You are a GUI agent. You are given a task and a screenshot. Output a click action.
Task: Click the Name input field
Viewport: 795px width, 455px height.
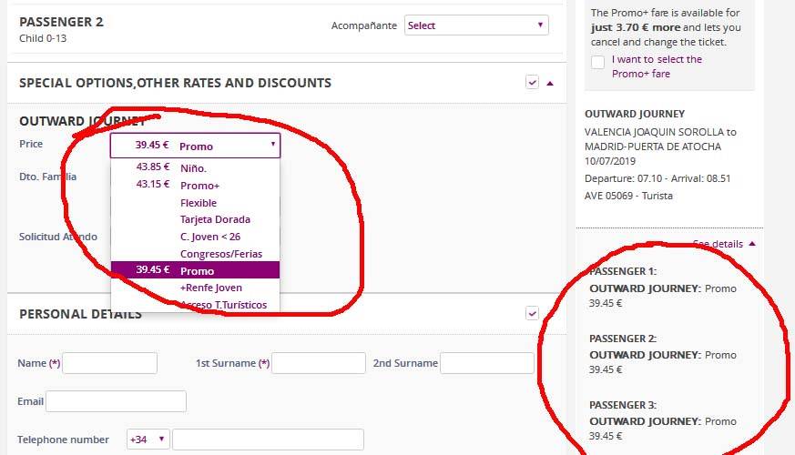point(109,363)
